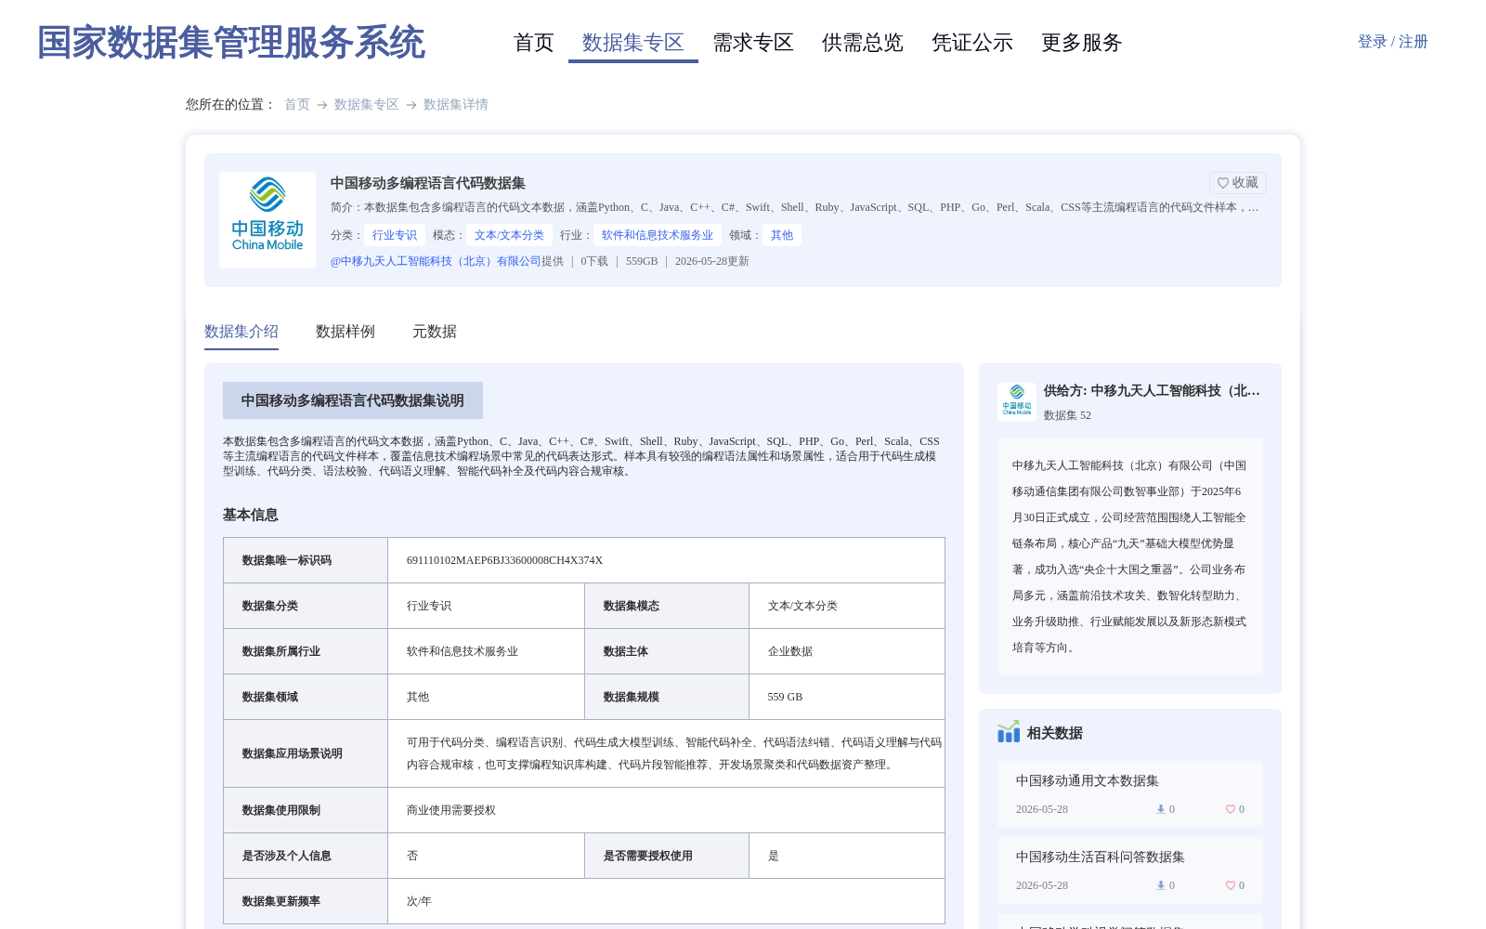The image size is (1486, 929).
Task: Click breadcrumb arrow after 首页
Action: click(x=322, y=105)
